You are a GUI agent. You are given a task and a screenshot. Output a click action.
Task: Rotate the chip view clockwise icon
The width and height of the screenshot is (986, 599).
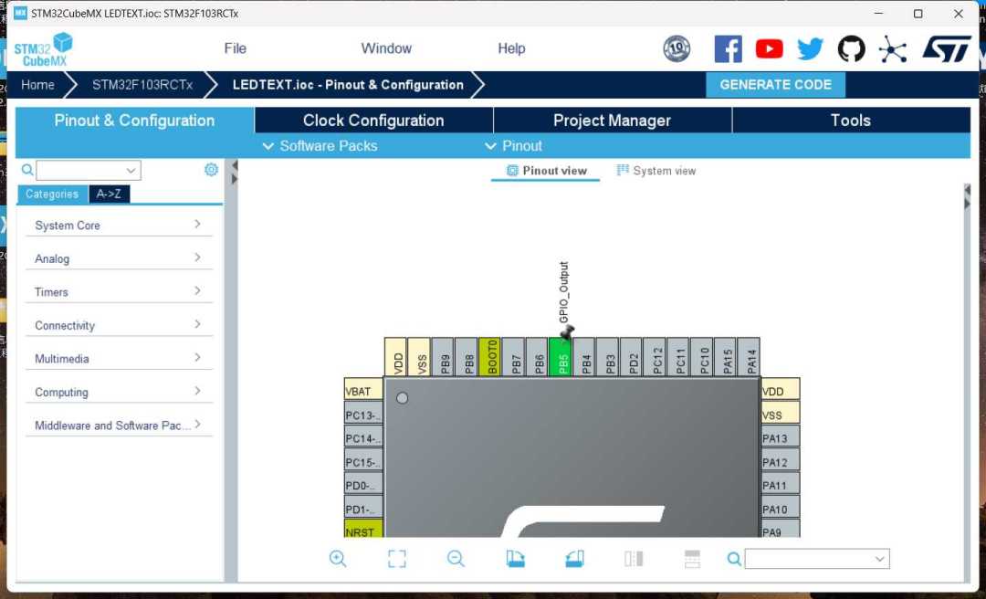click(515, 558)
